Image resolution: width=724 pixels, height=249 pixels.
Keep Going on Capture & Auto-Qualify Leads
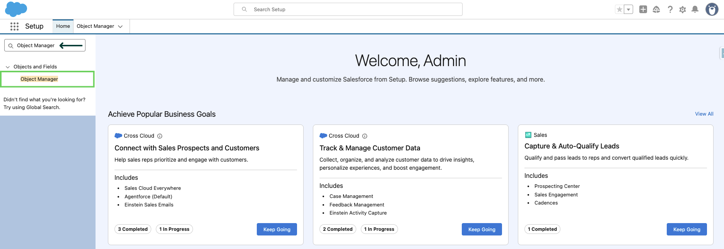coord(687,229)
